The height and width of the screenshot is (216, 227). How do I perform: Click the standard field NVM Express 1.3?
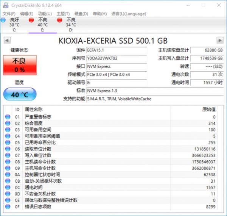[x=155, y=91]
